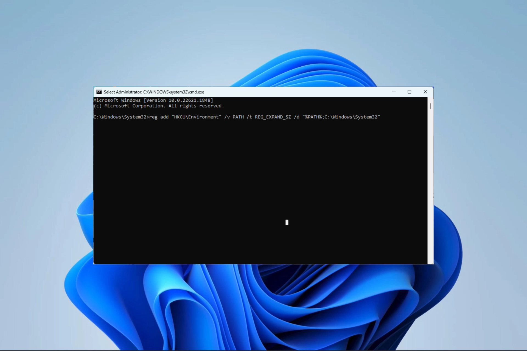Click the 'Microsoft Windows [Version 10.0.22621.1848]' line
This screenshot has width=527, height=351.
click(153, 100)
